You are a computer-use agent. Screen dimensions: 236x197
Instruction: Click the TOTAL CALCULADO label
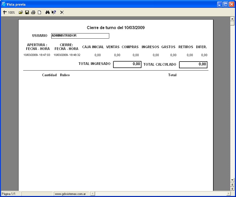(x=160, y=64)
